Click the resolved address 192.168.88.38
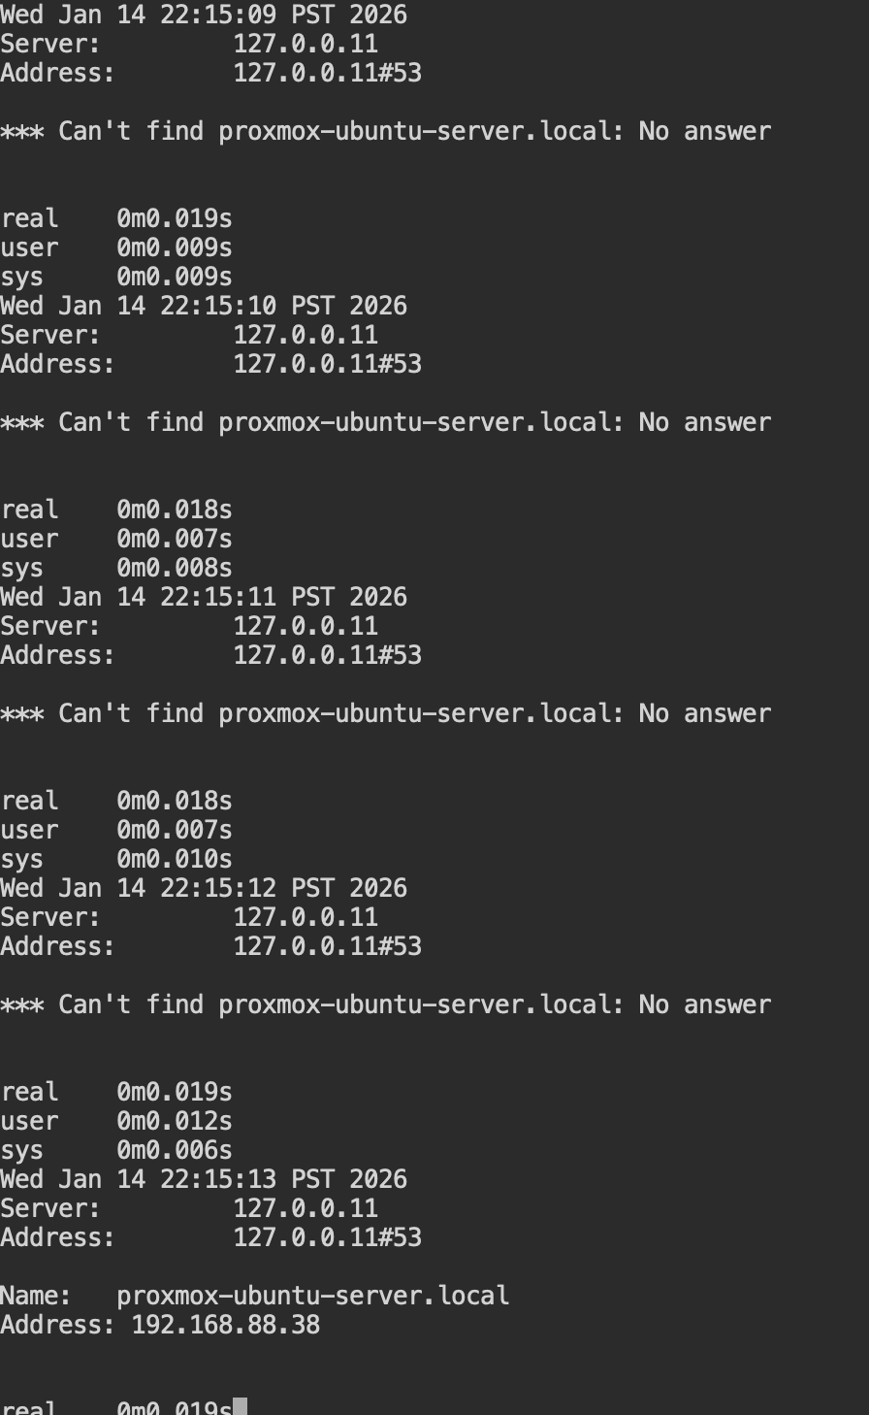 click(x=225, y=1325)
